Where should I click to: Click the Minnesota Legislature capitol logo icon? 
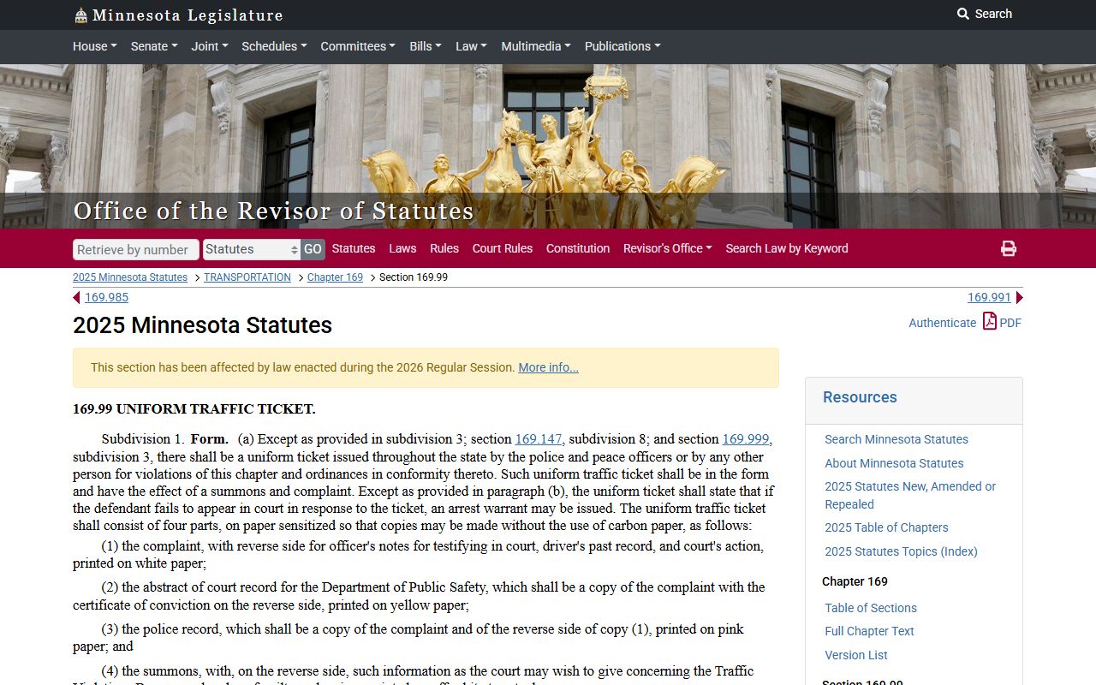pos(80,15)
